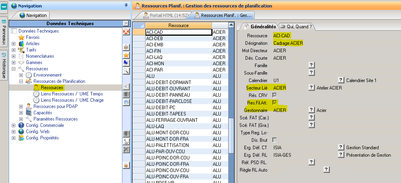Expand the Config. Commerciale tree node

pyautogui.click(x=14, y=125)
